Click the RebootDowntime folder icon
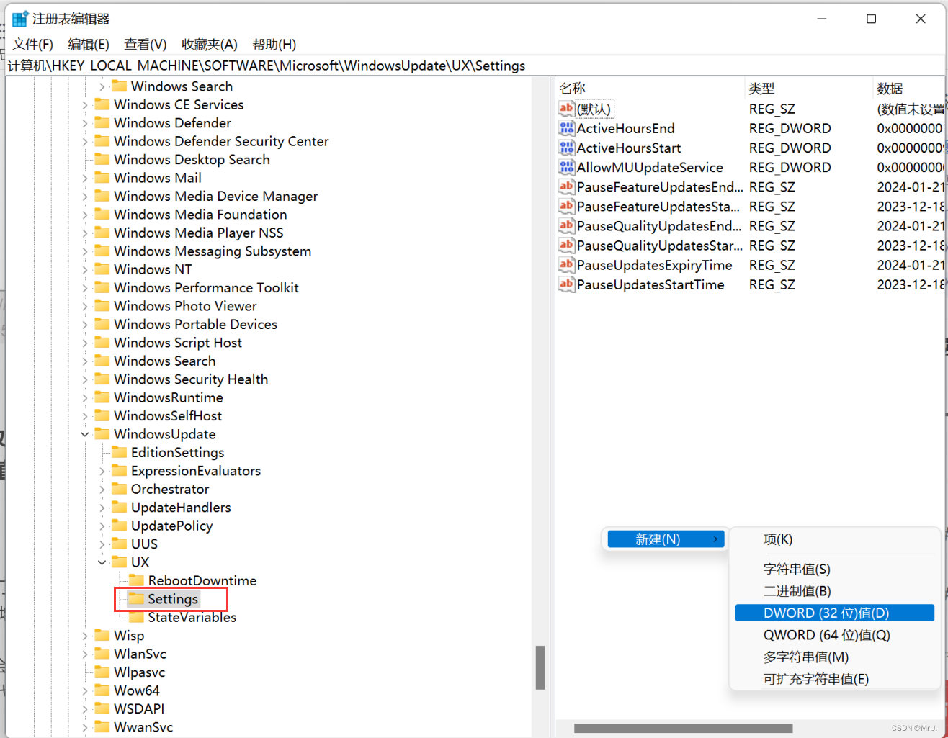Viewport: 948px width, 738px height. (136, 580)
